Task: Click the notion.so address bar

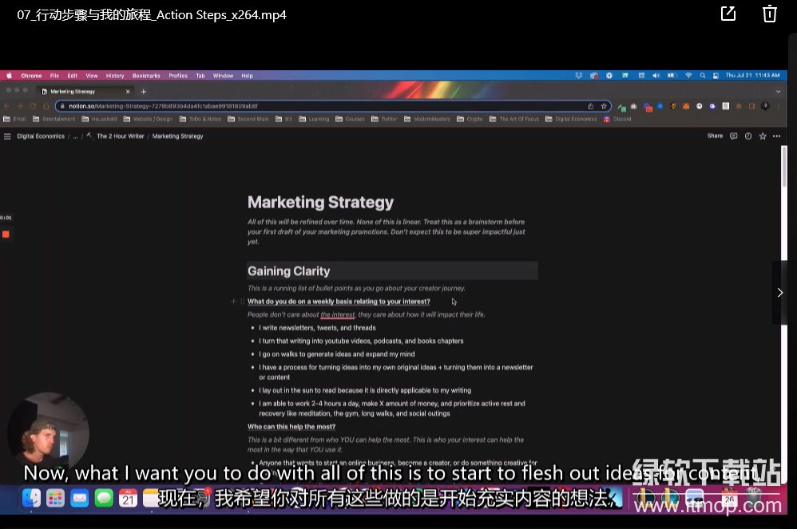Action: pyautogui.click(x=319, y=106)
